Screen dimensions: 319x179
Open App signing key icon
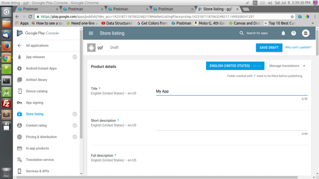tap(19, 103)
